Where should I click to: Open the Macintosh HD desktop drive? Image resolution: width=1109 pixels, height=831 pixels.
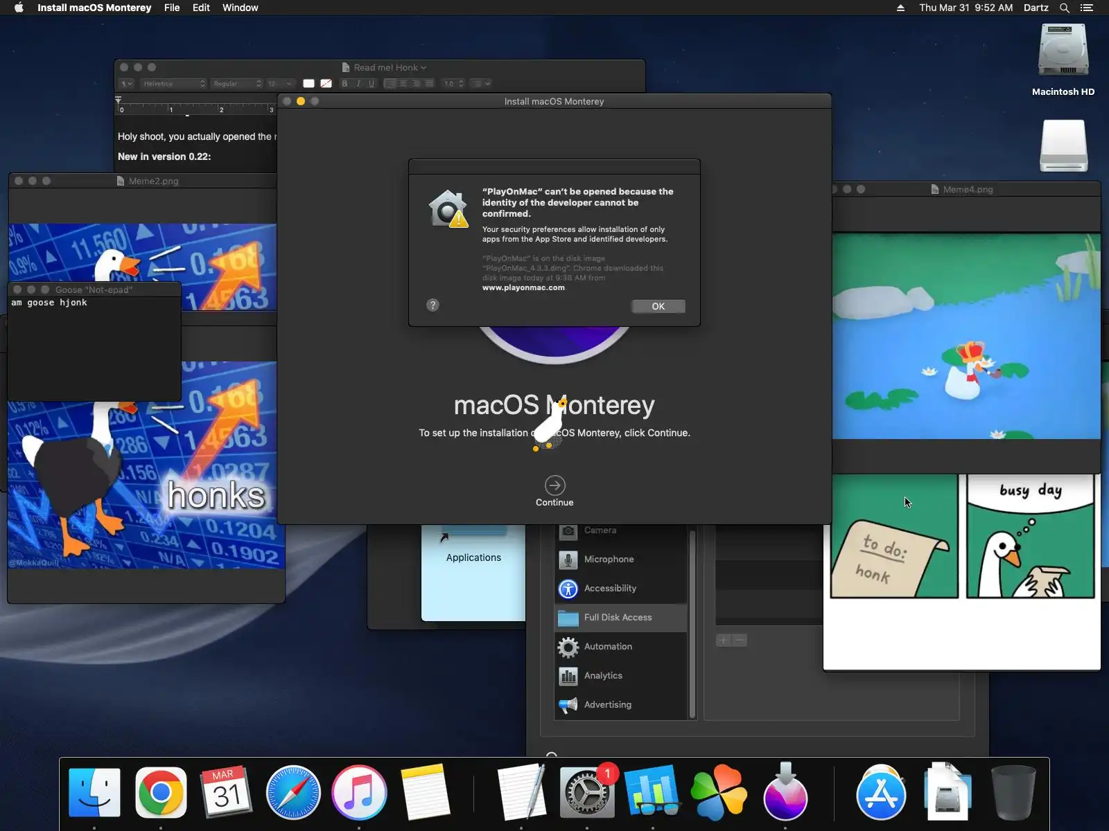(1063, 60)
